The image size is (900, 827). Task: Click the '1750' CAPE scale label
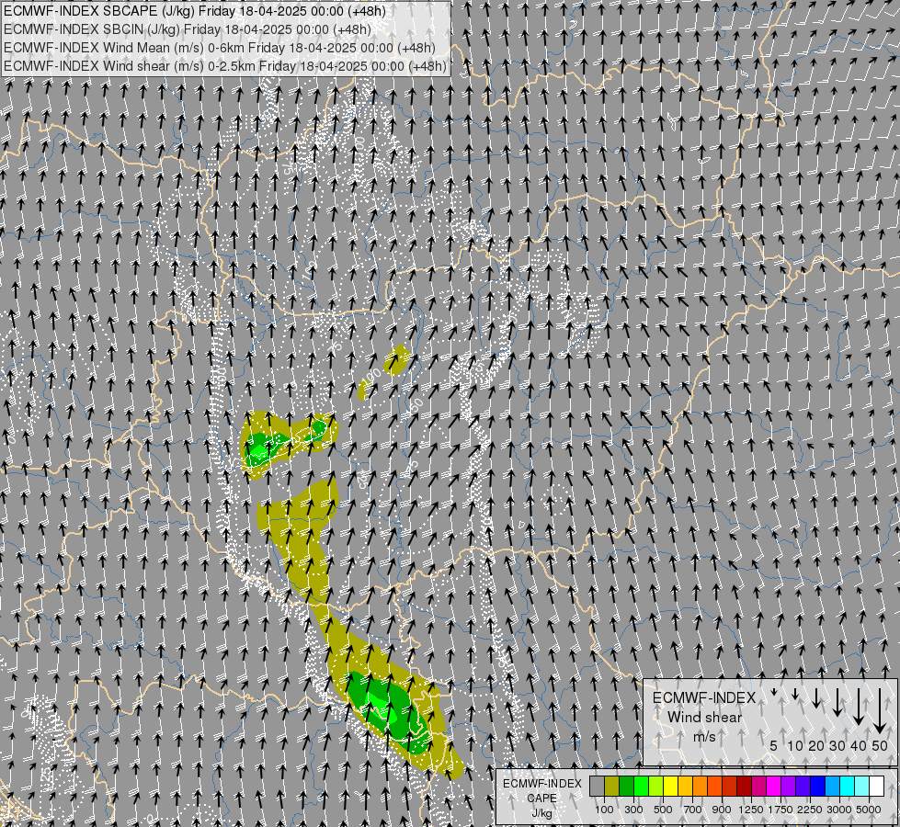coord(780,810)
